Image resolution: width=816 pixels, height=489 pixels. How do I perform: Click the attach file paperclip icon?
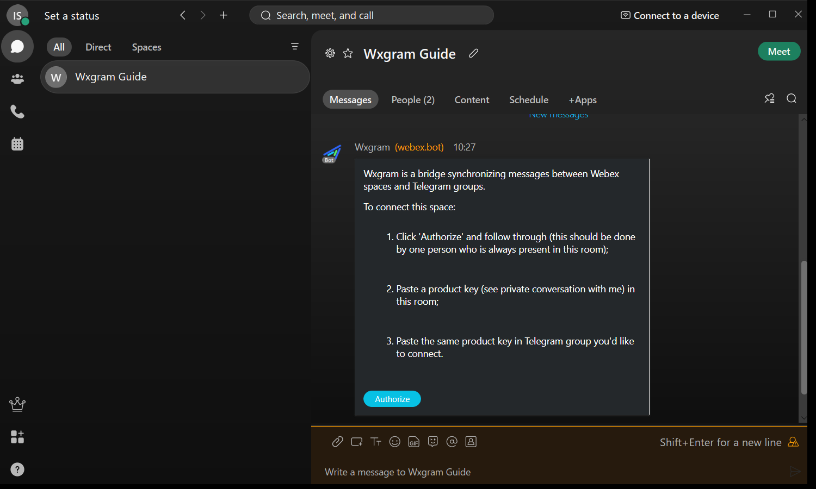click(337, 442)
